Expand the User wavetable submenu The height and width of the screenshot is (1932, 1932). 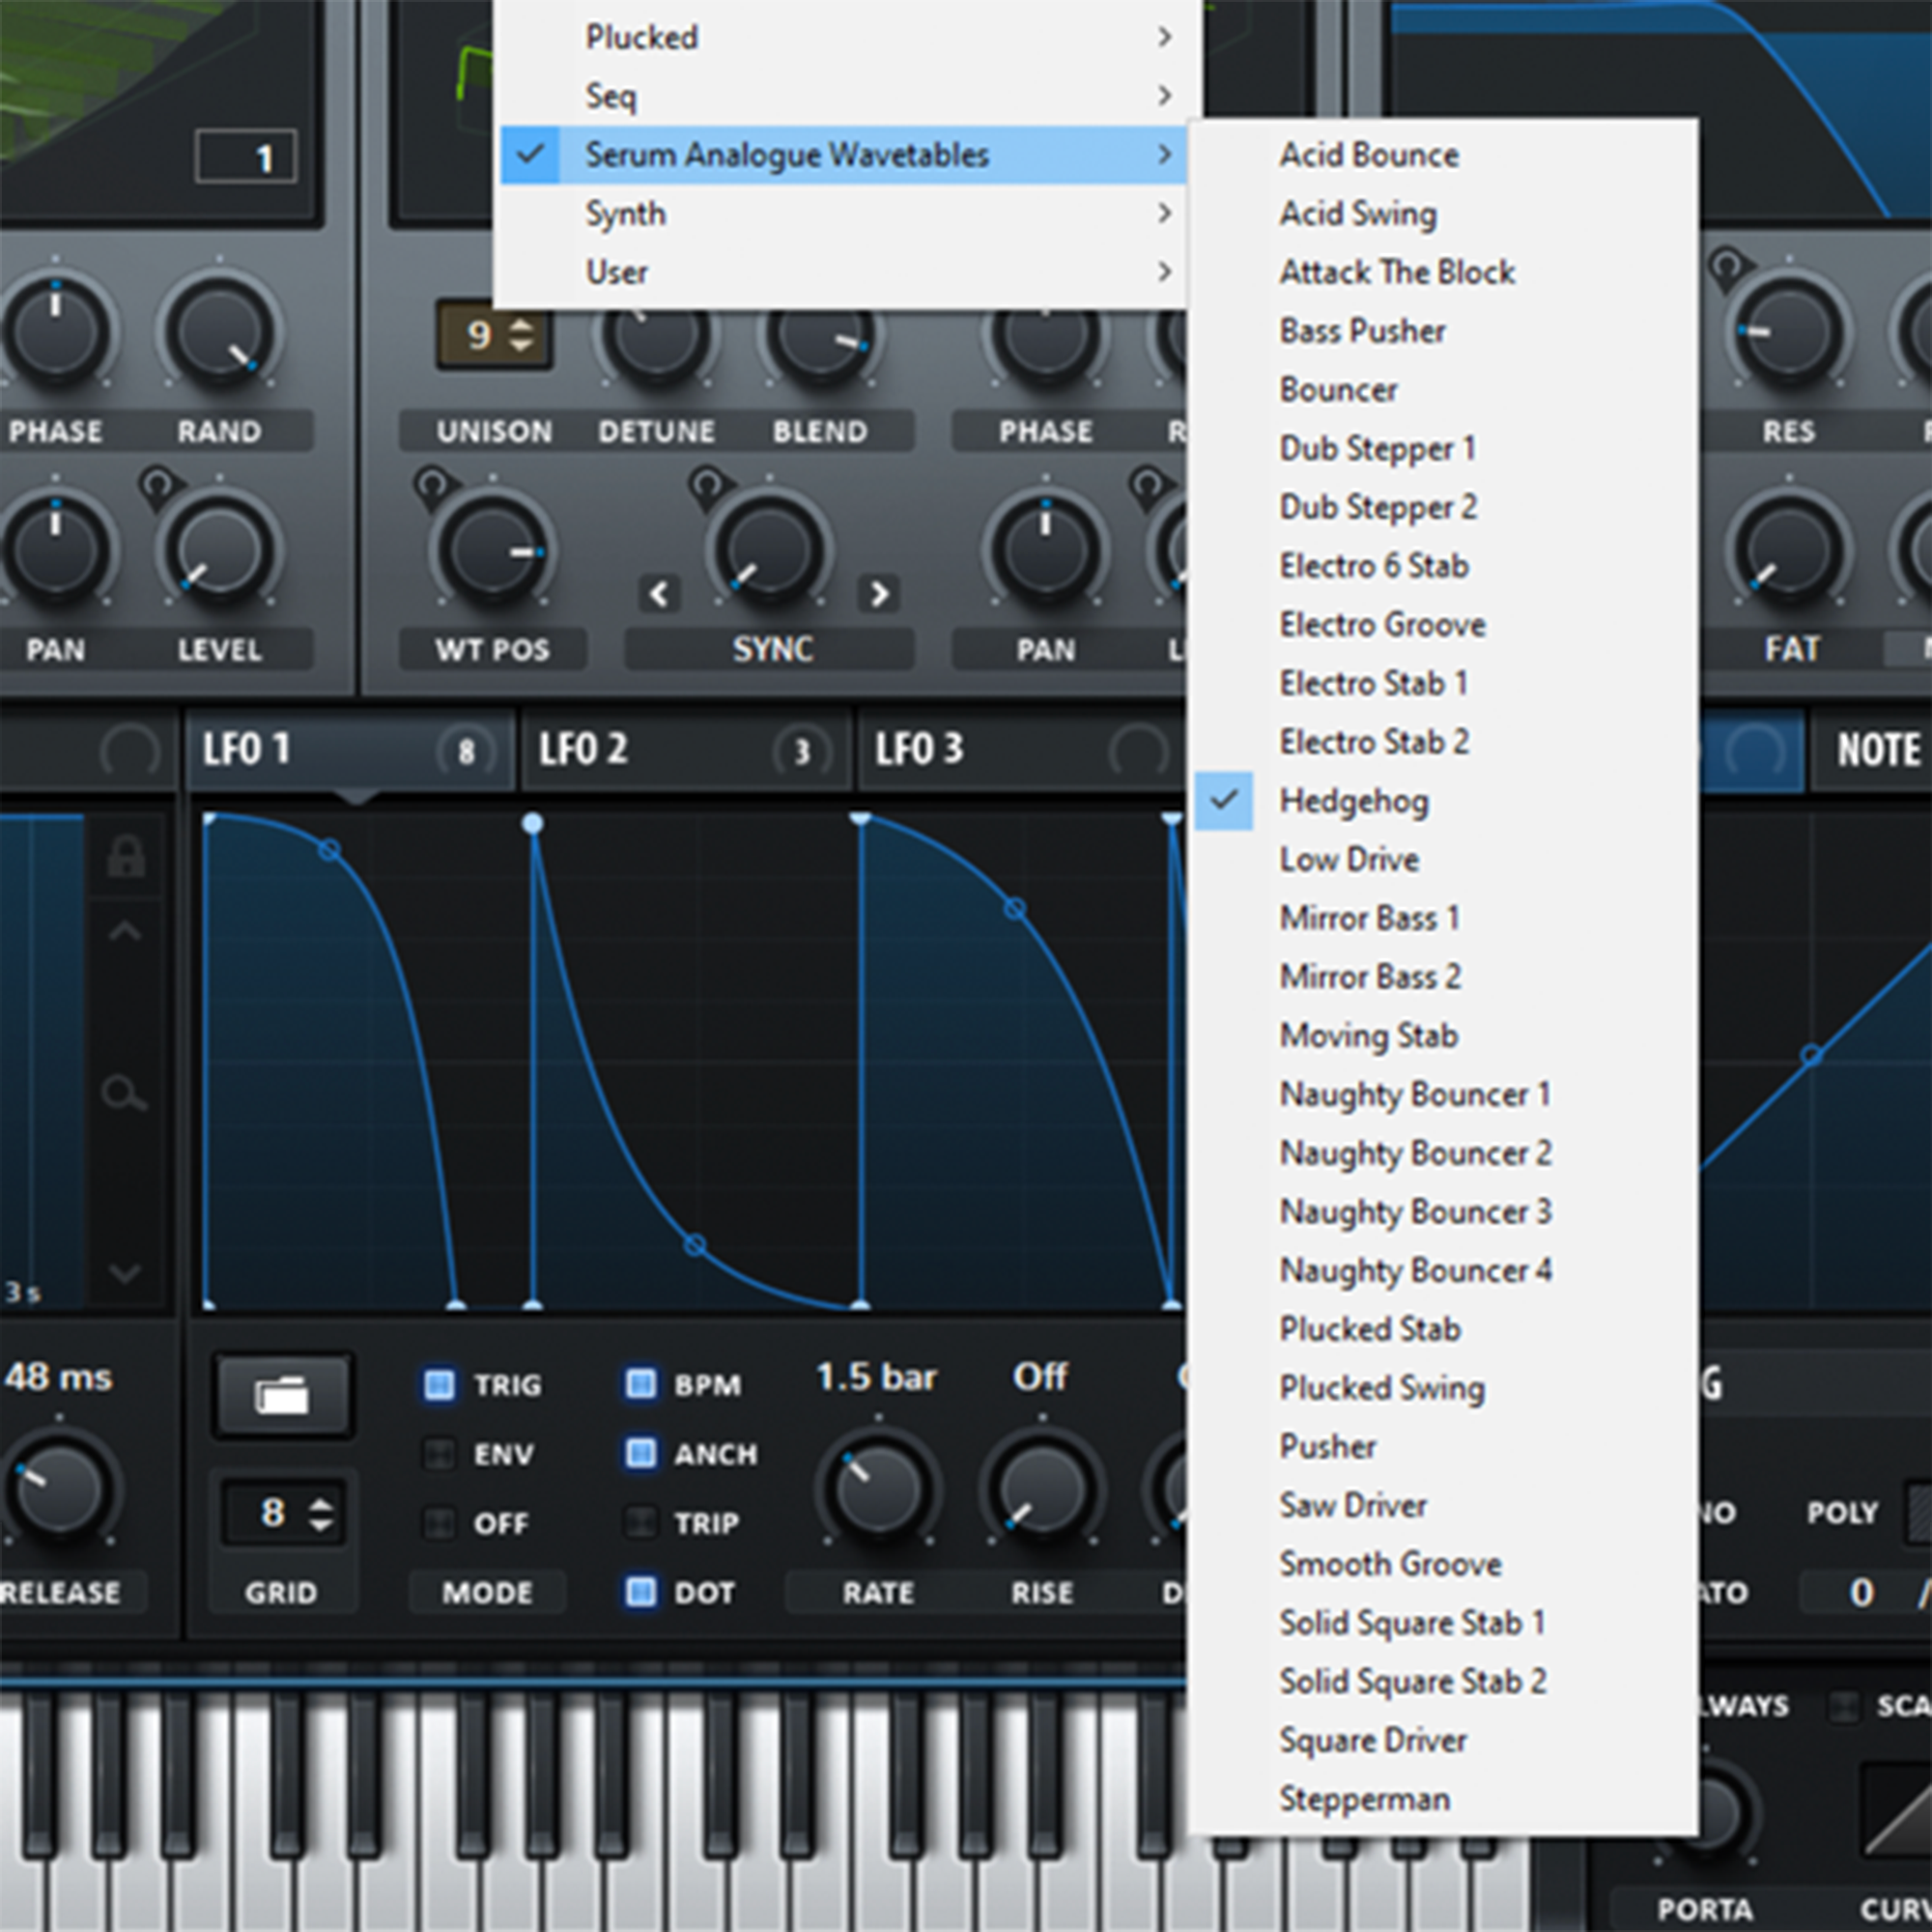(x=843, y=272)
